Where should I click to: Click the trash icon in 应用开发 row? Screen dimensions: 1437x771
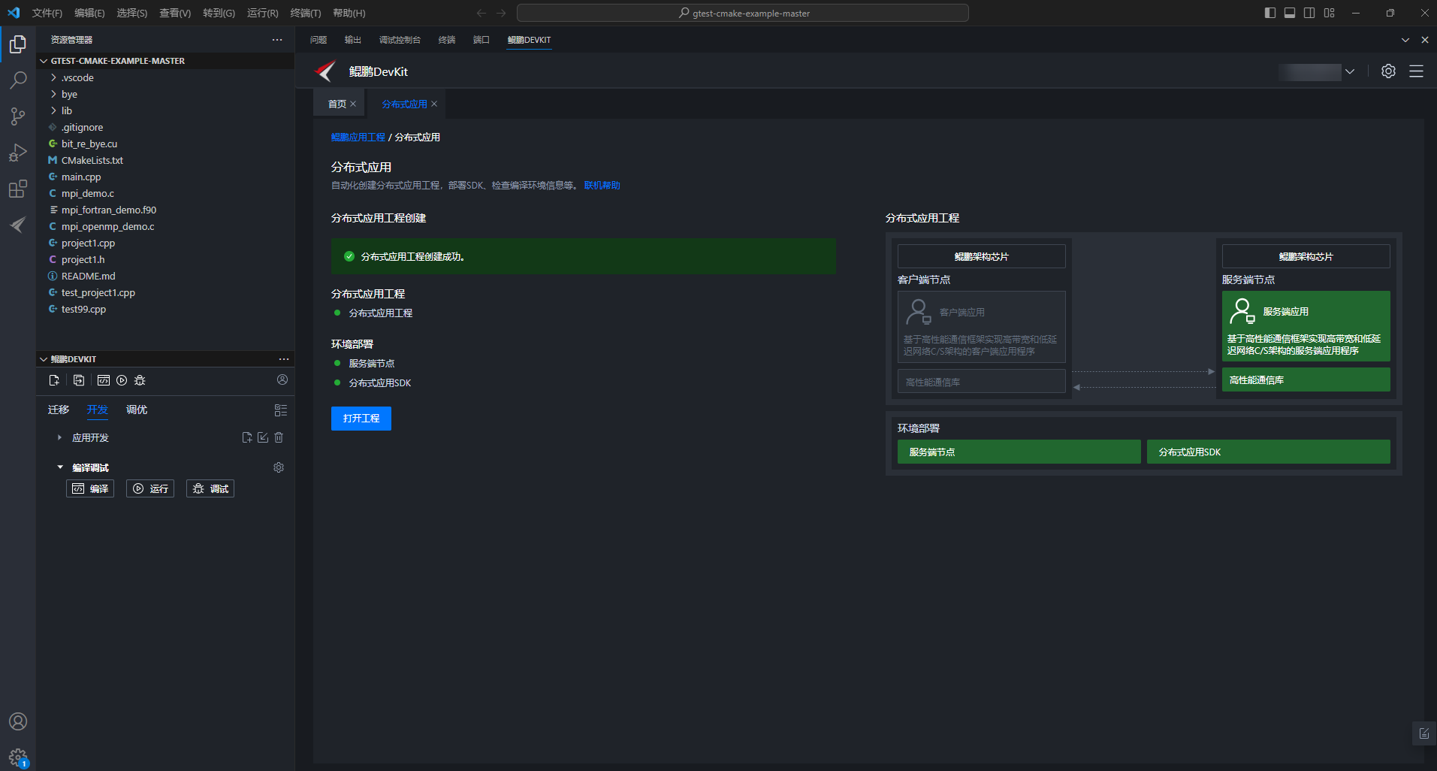[x=279, y=437]
